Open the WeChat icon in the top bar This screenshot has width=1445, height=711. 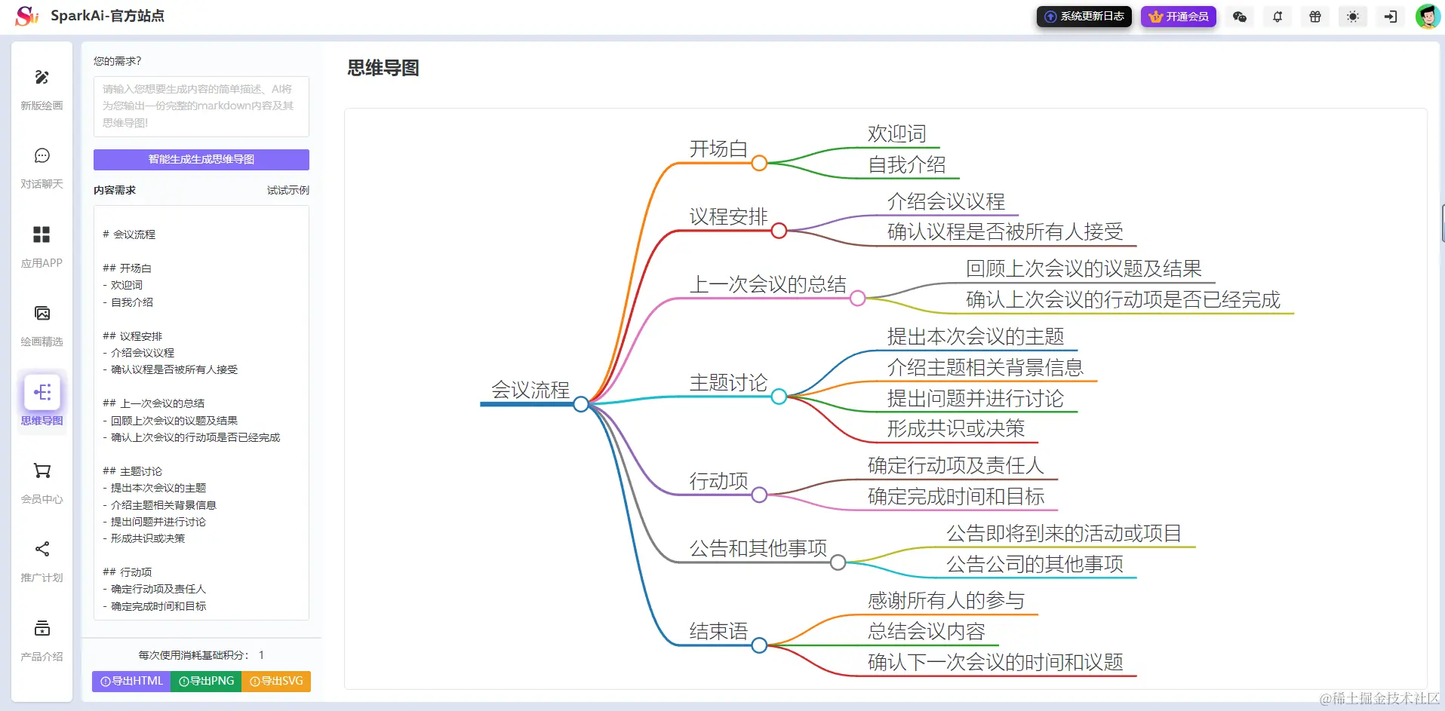click(x=1240, y=17)
